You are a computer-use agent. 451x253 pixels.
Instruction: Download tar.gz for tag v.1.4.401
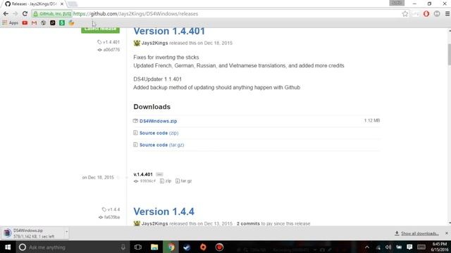[x=184, y=181]
